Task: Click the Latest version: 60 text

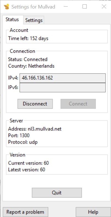Action: (27, 170)
